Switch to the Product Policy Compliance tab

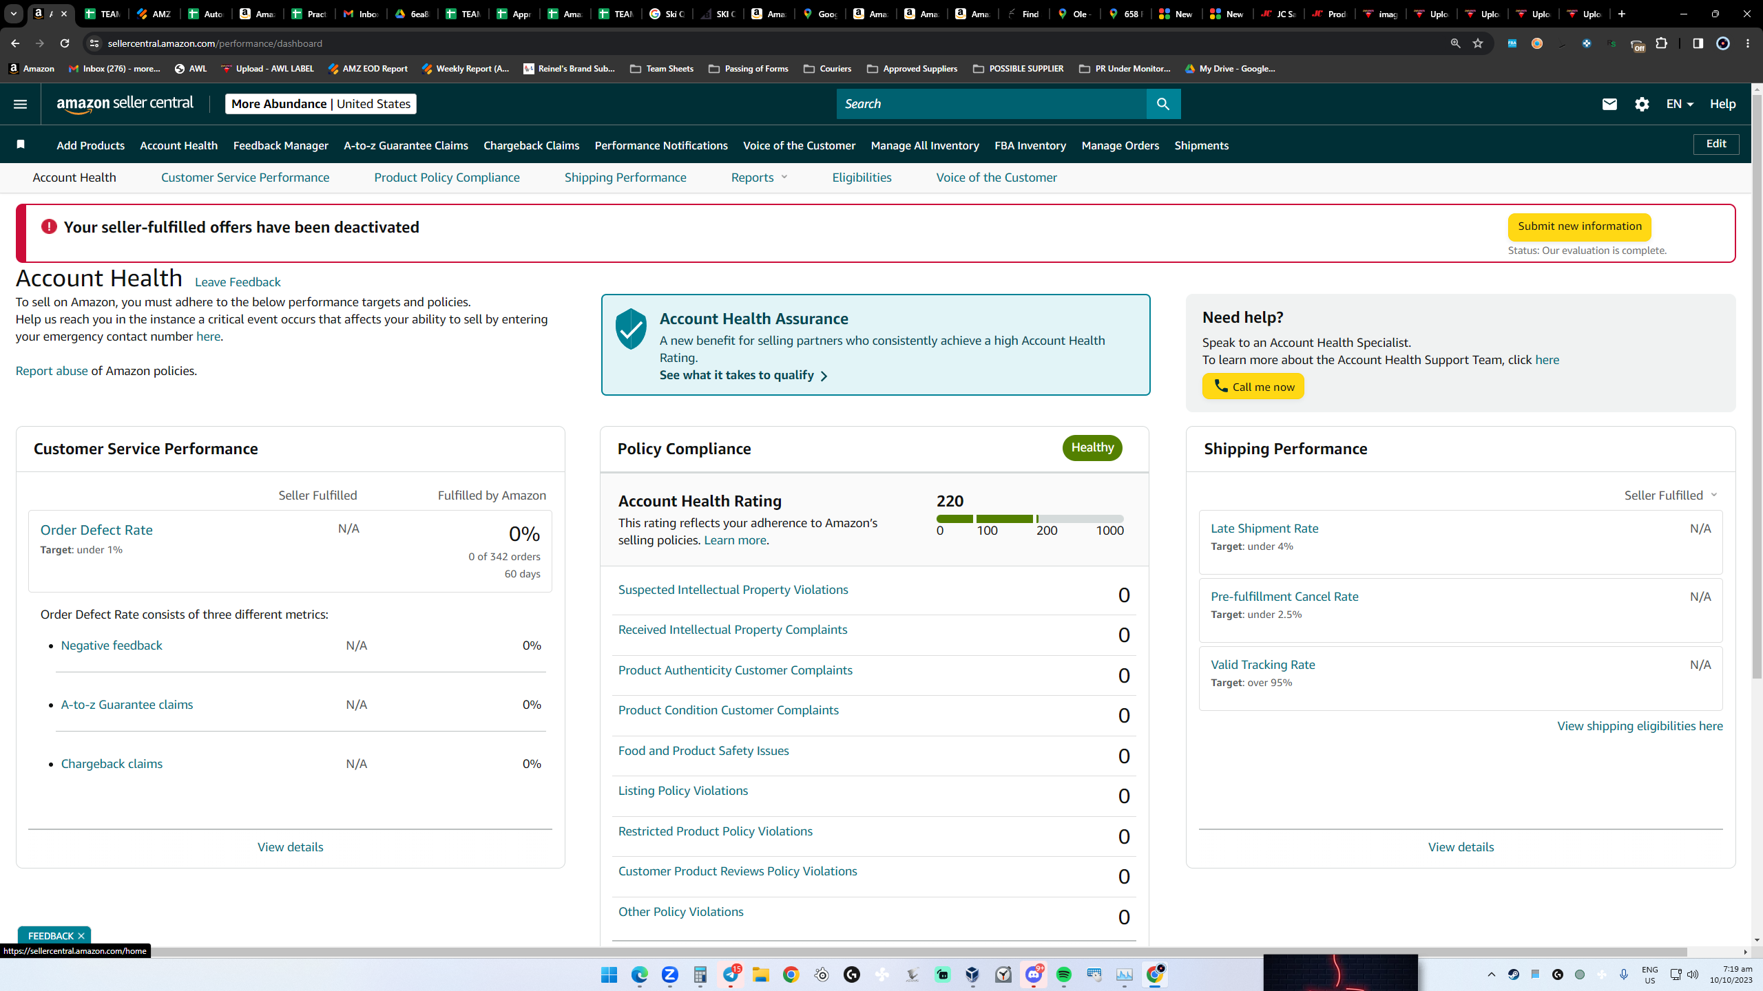point(447,178)
